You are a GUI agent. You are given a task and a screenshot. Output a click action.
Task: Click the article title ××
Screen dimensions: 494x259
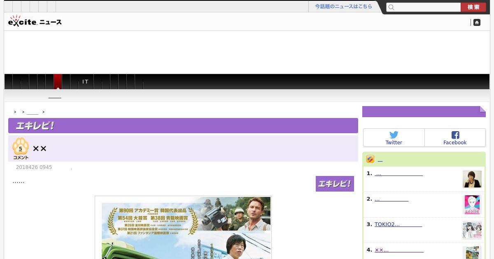40,148
